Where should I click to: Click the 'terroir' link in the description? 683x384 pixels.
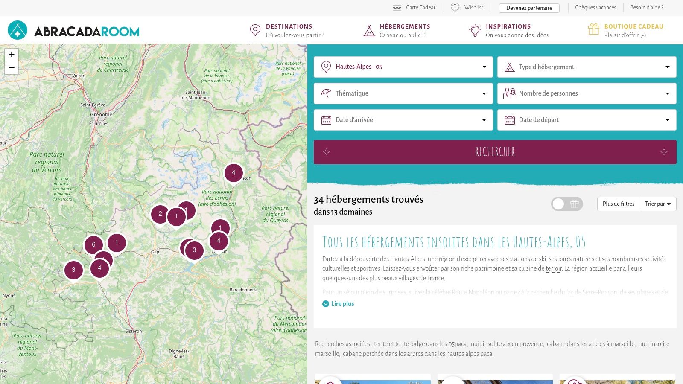coord(554,268)
